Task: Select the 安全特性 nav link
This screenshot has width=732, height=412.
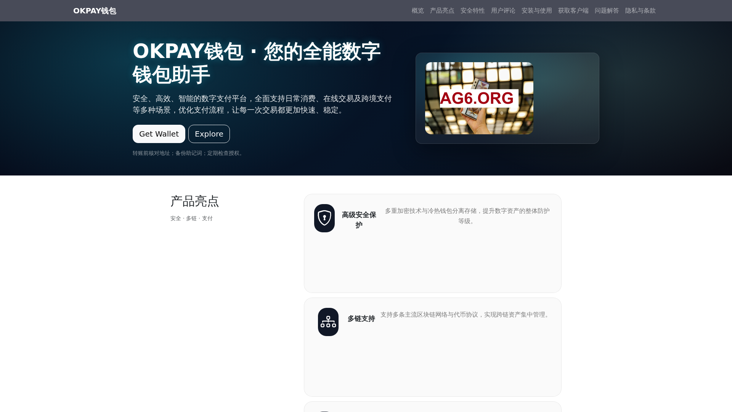Action: [472, 11]
